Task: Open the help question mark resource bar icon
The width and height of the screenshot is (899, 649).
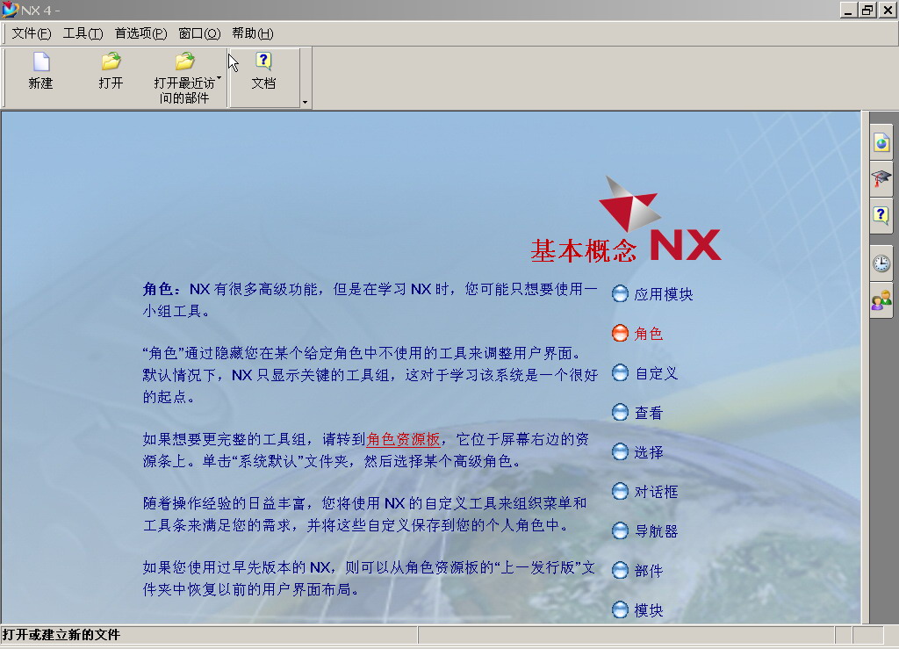Action: pos(881,215)
